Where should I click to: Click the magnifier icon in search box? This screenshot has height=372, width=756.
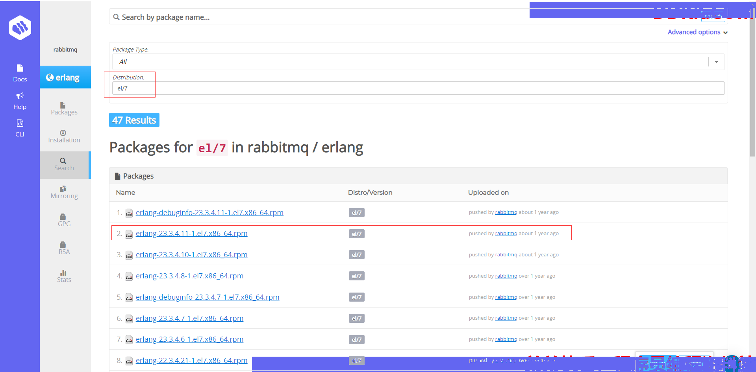pyautogui.click(x=116, y=17)
